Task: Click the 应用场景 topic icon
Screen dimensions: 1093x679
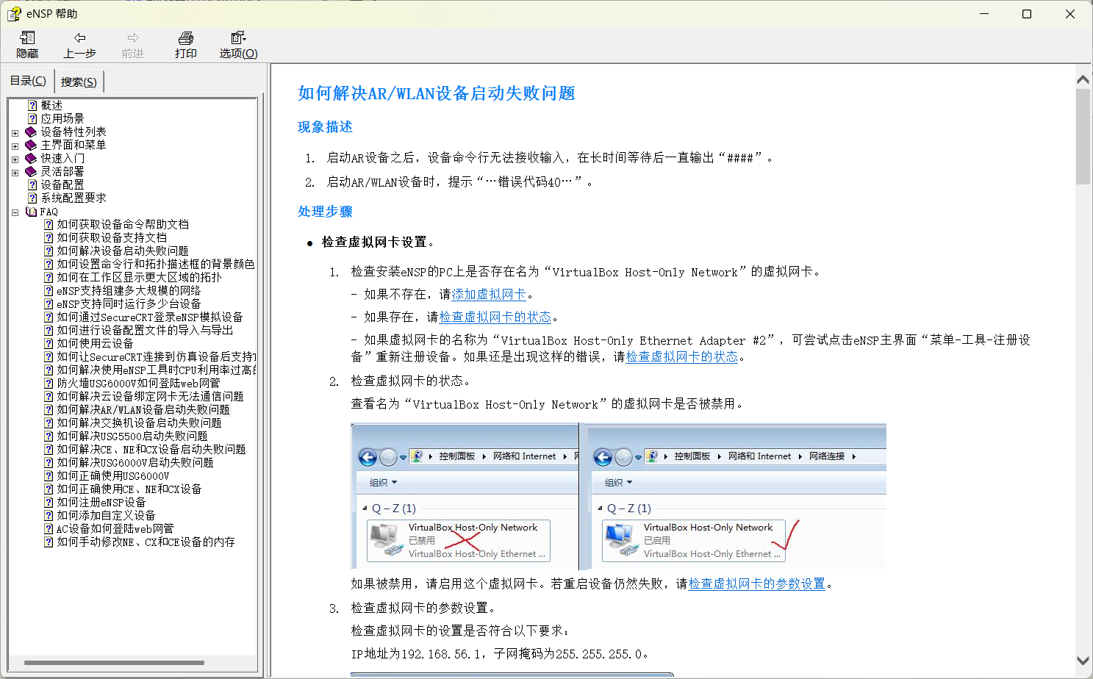Action: tap(32, 118)
